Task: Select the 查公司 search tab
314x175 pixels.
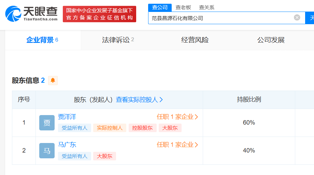Action: pos(160,7)
